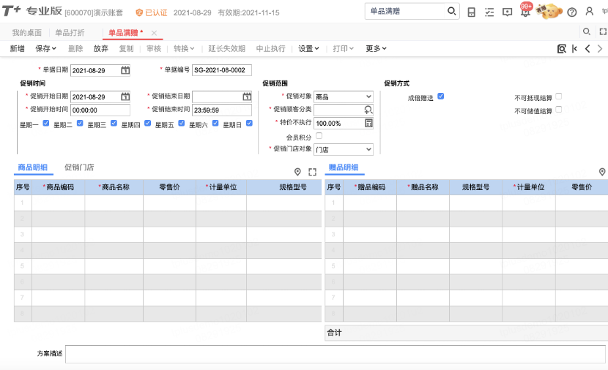The image size is (608, 370).
Task: Click lookup icon for 促销顾客分类
Action: [x=368, y=110]
